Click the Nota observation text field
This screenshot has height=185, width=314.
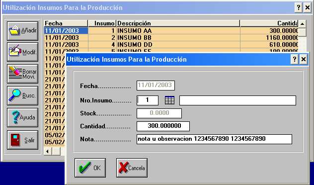pyautogui.click(x=214, y=139)
